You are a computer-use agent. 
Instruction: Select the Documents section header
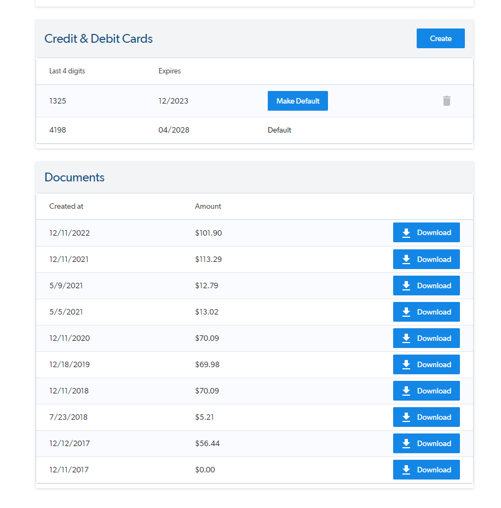click(x=74, y=177)
